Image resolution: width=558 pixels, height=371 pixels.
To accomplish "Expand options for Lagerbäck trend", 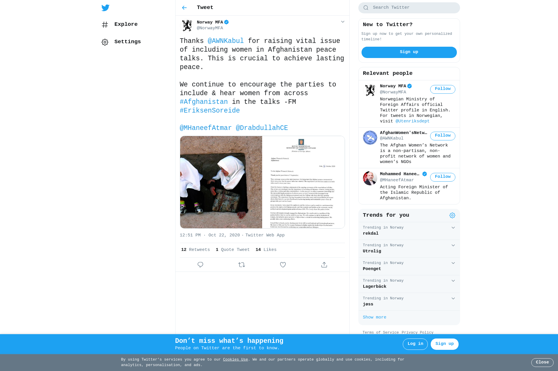I will pos(453,281).
